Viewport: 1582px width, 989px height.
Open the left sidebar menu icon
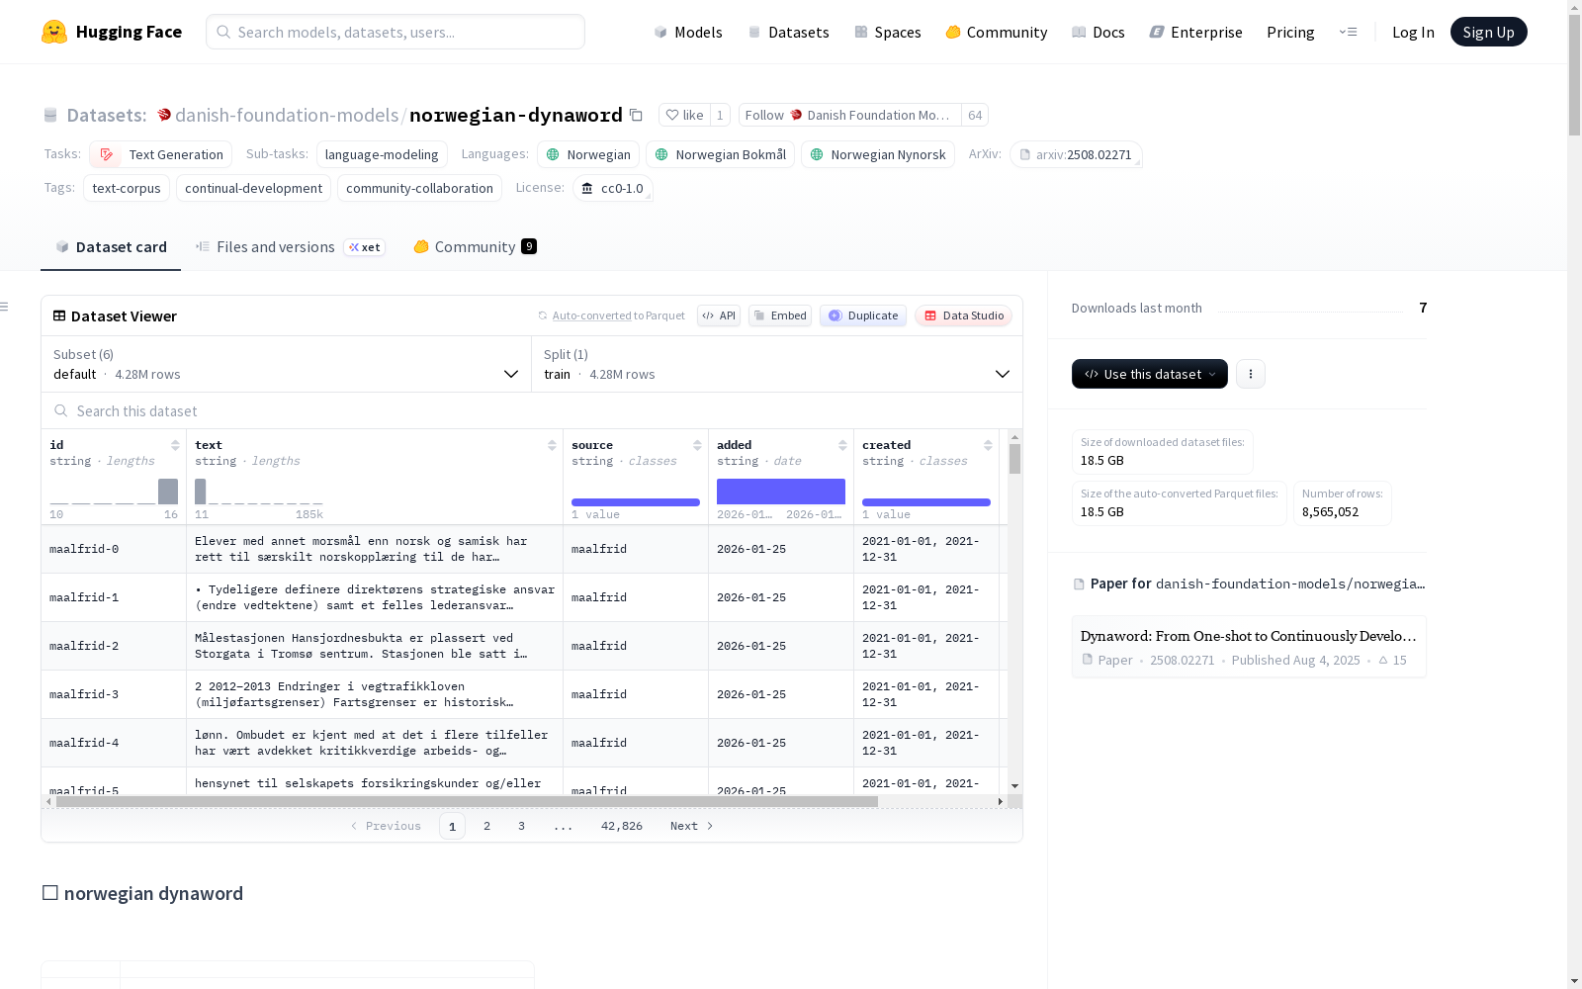pyautogui.click(x=5, y=307)
